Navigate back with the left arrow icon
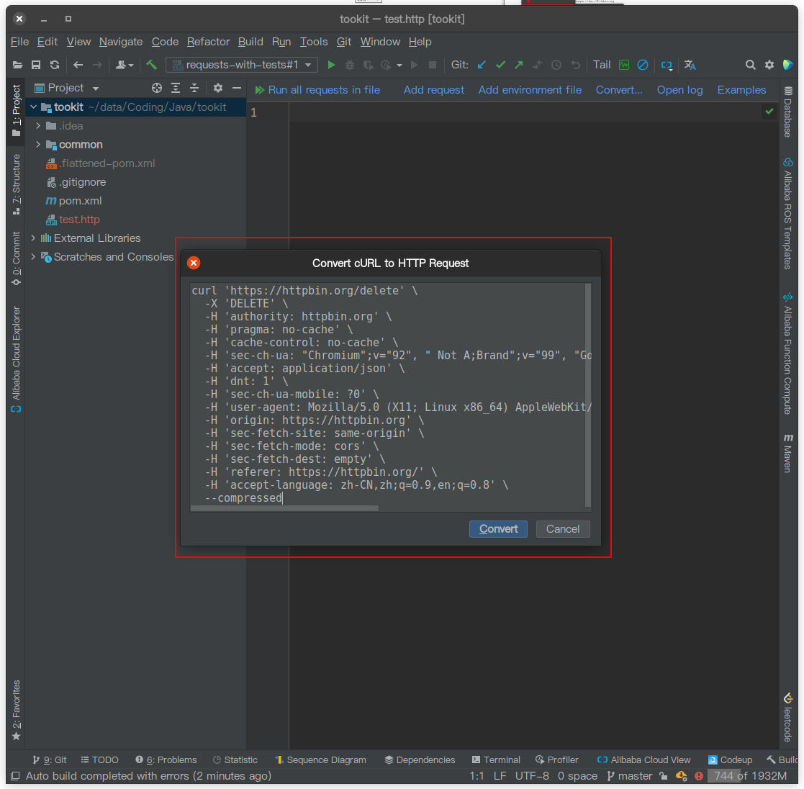 pyautogui.click(x=78, y=65)
